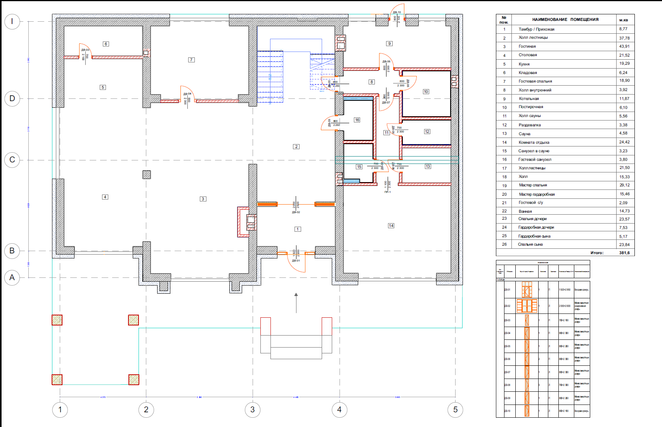Click 'Гостевая спальня' in the room table
This screenshot has width=662, height=427.
(535, 81)
